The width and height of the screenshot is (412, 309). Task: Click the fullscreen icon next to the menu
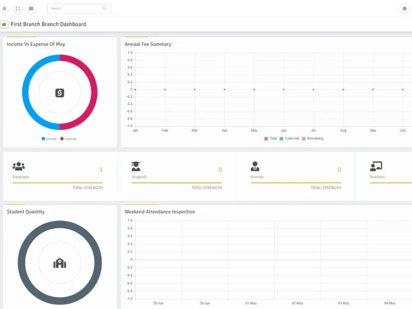18,8
